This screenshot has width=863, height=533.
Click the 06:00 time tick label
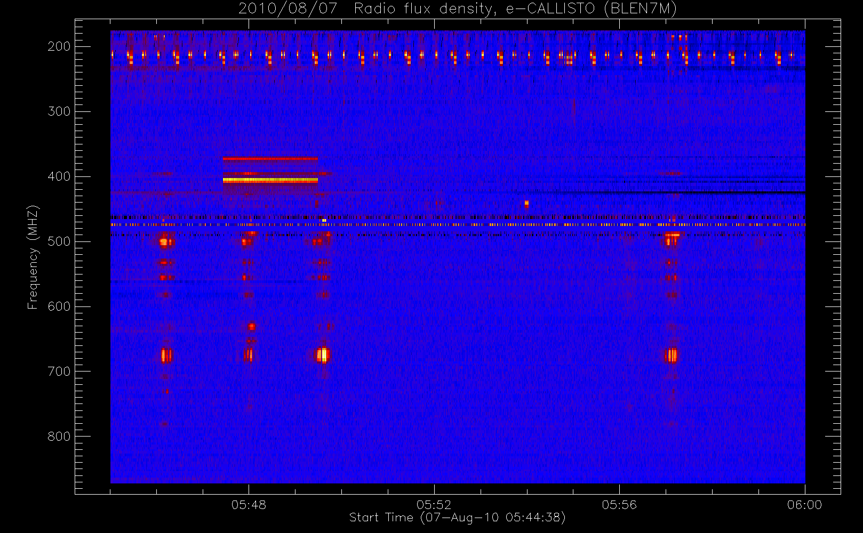[804, 505]
